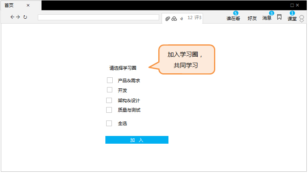
Task: Go to 课堂 classroom
Action: pos(292,18)
